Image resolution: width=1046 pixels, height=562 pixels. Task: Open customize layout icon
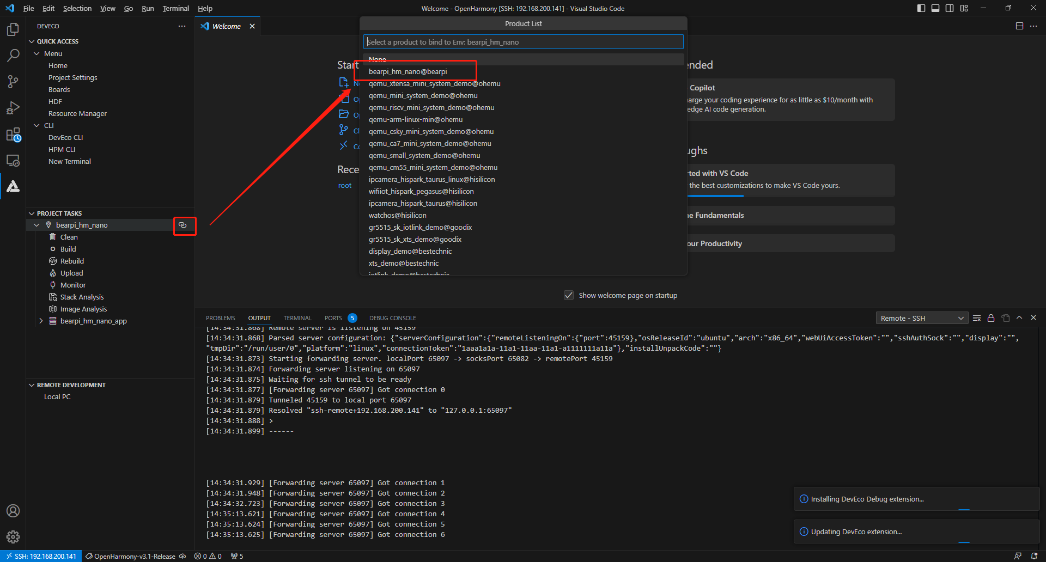[x=964, y=8]
